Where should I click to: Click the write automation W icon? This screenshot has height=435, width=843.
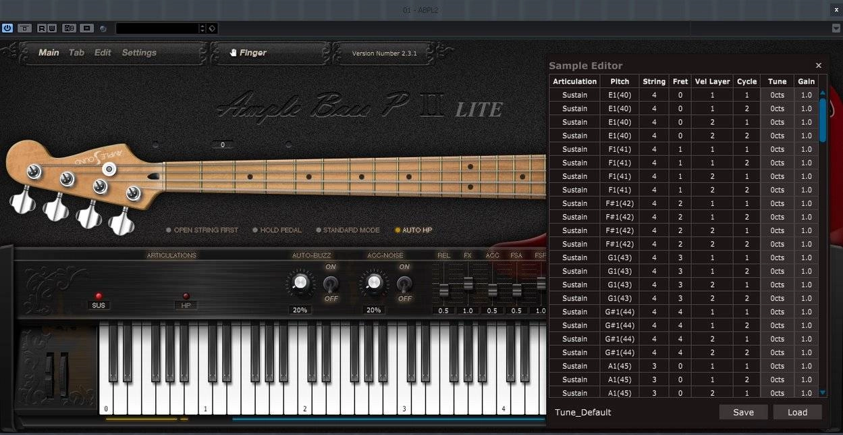point(52,28)
